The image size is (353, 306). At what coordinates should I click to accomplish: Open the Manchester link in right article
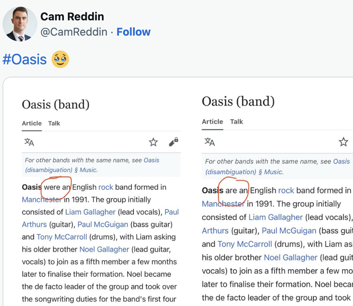point(223,204)
